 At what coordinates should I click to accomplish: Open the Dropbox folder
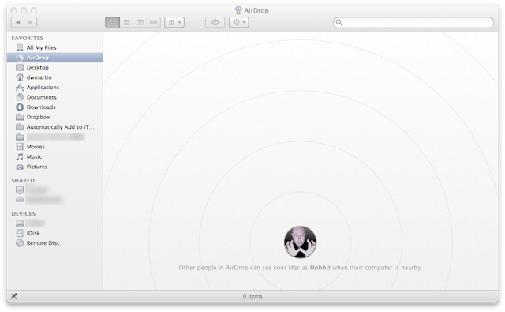point(54,118)
